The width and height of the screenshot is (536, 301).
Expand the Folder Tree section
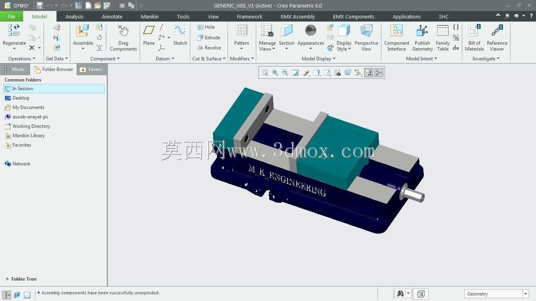click(7, 279)
